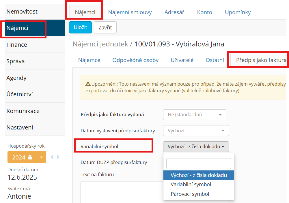Choose option Výchozí - z čísla dokladu

pos(199,175)
